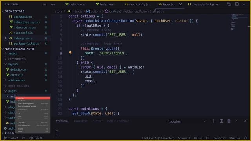Switch to the package-lock.json editor tab
The image size is (251, 141).
pos(203,4)
